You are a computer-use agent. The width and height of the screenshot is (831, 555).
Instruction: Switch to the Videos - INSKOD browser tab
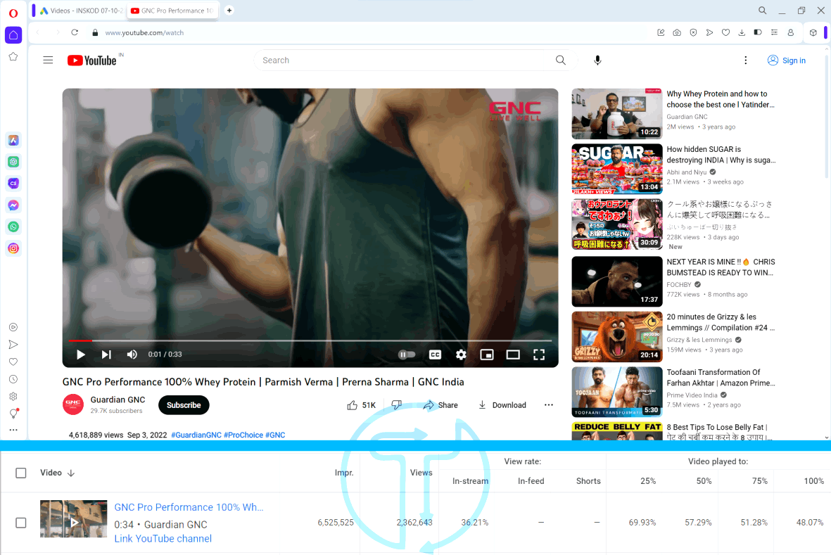pos(80,11)
